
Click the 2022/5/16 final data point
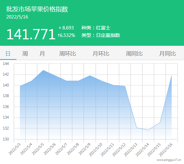[172, 76]
